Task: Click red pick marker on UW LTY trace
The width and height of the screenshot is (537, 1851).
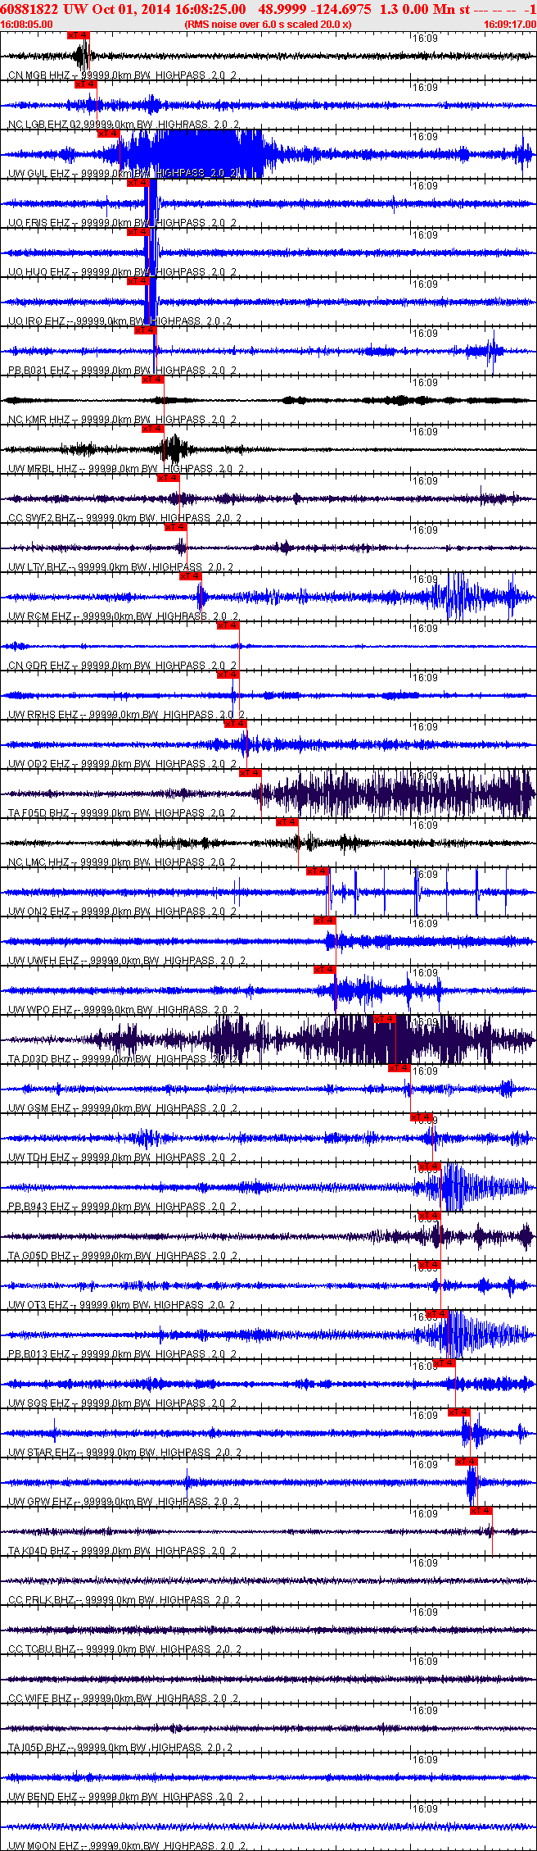Action: click(x=175, y=527)
